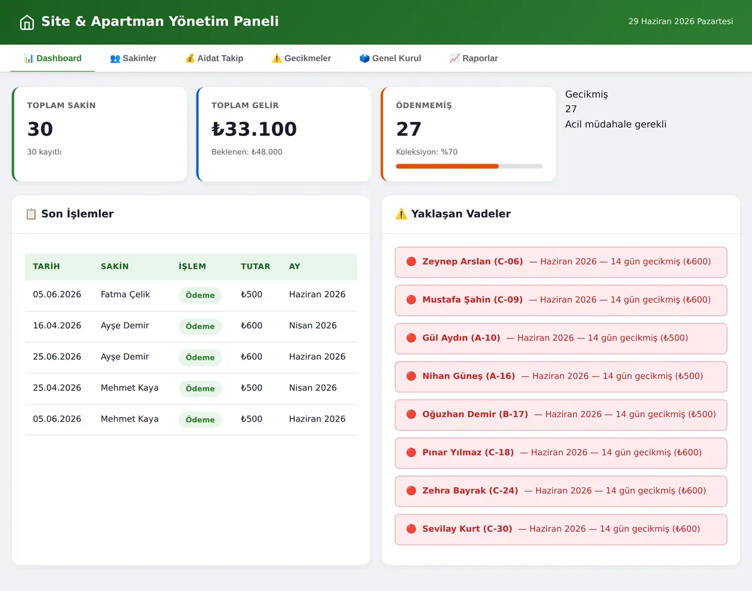Open Mustafa Şahin (C-09) overdue entry
Screen dimensions: 752x591
tap(561, 300)
